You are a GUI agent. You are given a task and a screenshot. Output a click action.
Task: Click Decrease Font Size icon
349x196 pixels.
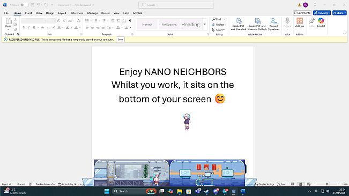(x=64, y=21)
